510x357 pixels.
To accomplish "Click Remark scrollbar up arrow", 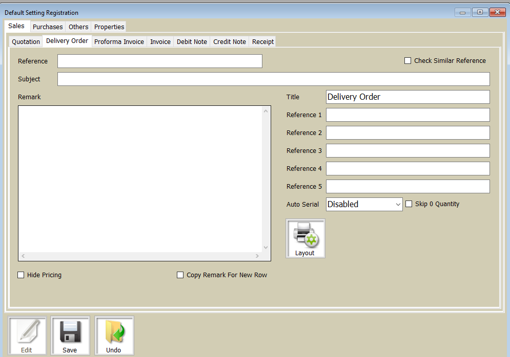I will click(x=266, y=111).
